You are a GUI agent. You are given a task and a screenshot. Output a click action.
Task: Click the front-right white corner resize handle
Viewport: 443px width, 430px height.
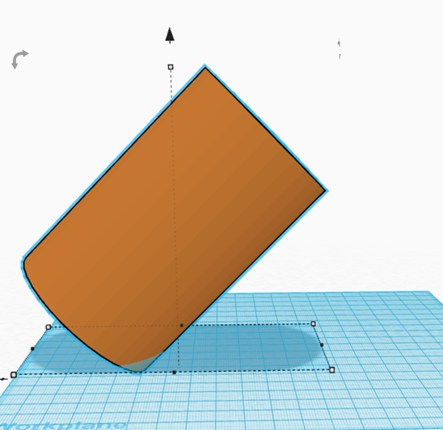(332, 370)
